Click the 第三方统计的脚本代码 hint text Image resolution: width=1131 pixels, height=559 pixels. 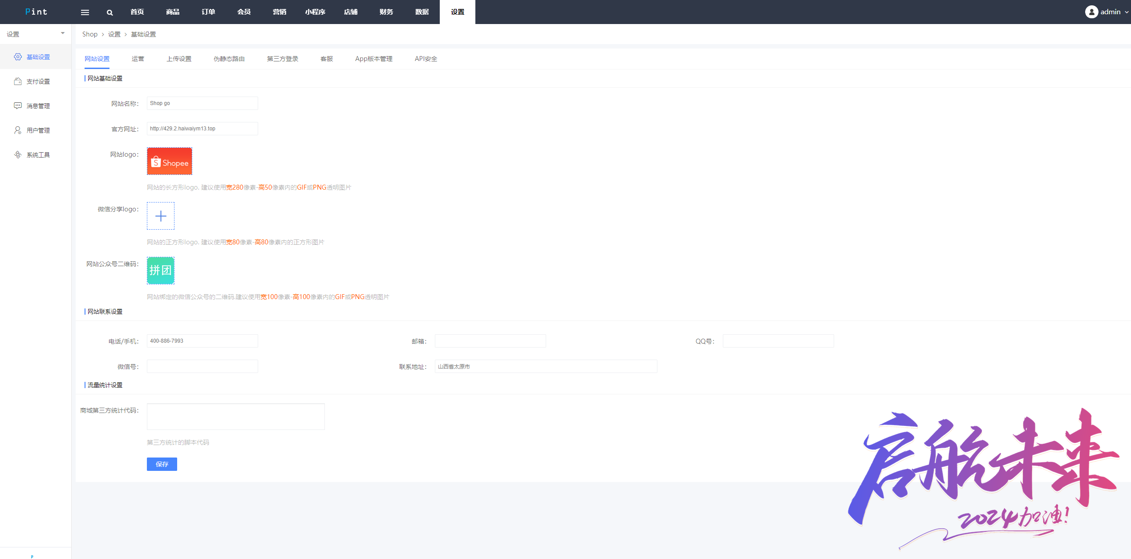coord(178,442)
